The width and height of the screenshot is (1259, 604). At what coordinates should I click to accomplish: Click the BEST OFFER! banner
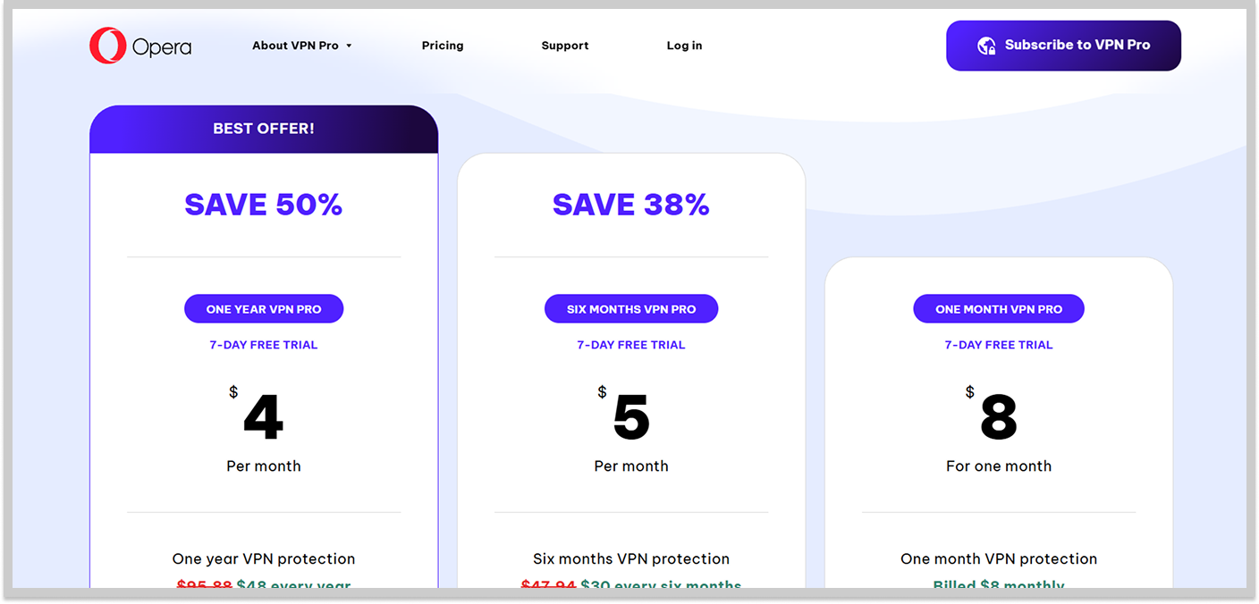click(264, 128)
